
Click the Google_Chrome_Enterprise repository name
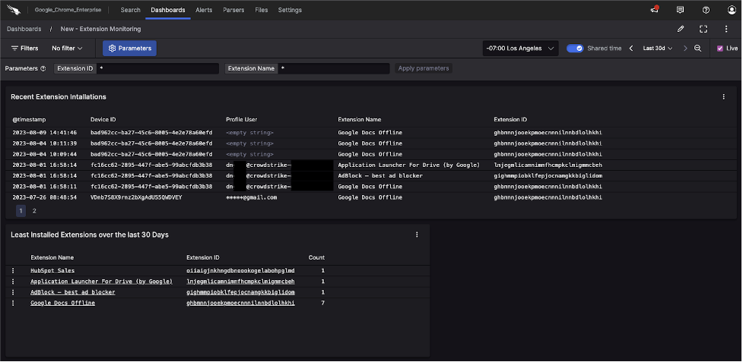tap(68, 10)
